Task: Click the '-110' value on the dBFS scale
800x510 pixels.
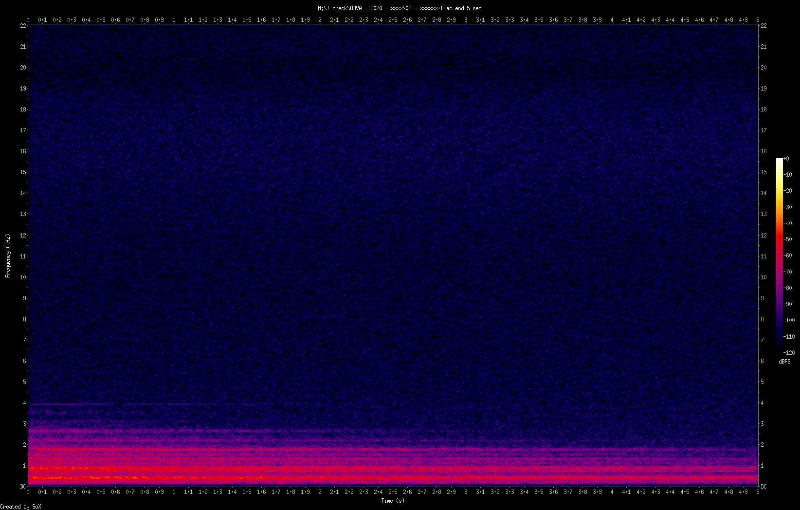Action: [x=789, y=337]
